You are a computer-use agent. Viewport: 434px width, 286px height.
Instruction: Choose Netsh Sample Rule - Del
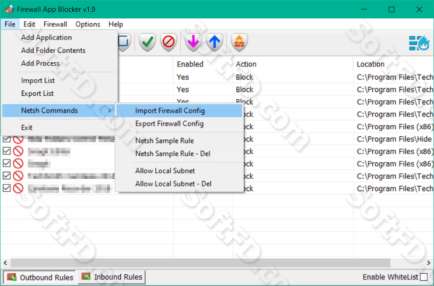click(179, 154)
